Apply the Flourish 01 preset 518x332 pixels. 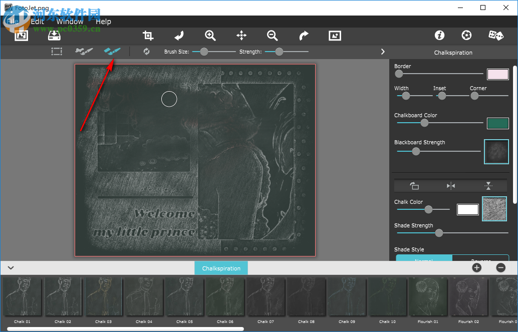coord(428,296)
